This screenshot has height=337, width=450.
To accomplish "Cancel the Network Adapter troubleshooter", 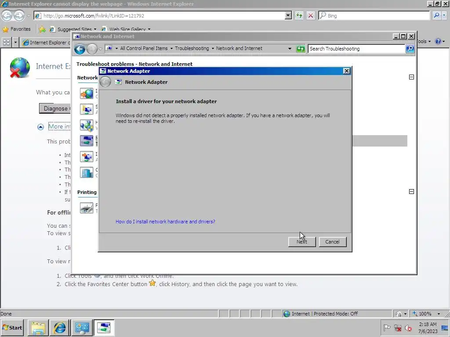I will pyautogui.click(x=332, y=242).
